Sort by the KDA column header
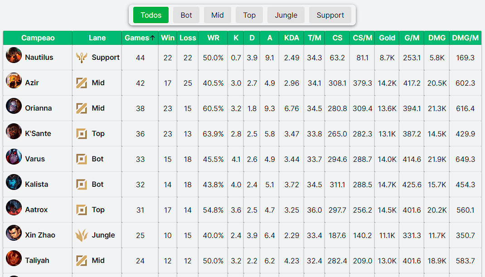The width and height of the screenshot is (485, 277). click(x=291, y=38)
